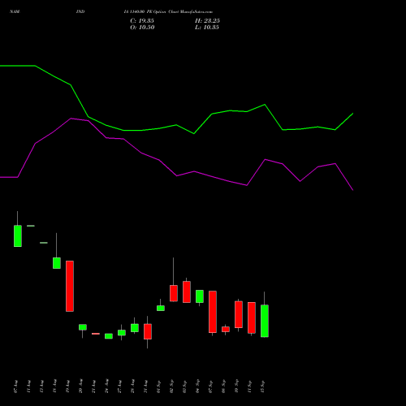Click the 1340.00 PE Option chart title
406x406 pixels.
click(x=168, y=11)
